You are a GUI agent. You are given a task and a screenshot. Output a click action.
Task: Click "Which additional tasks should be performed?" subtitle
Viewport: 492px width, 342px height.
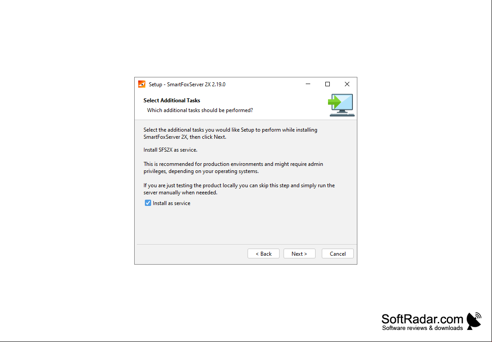coord(200,110)
